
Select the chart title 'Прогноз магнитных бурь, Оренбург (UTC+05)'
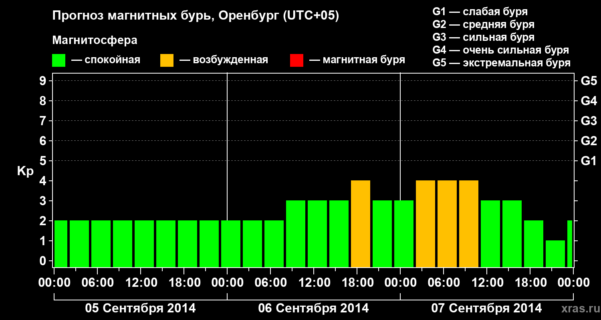(x=196, y=16)
